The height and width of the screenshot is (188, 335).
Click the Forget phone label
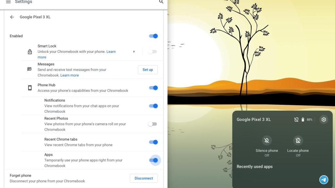pyautogui.click(x=21, y=175)
